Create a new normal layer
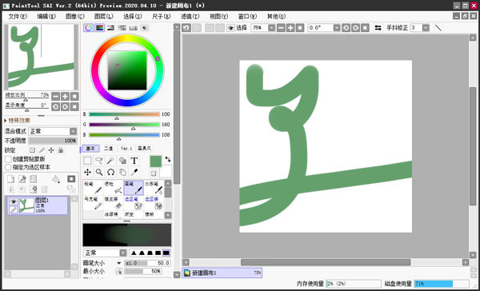480x291 pixels. point(10,179)
